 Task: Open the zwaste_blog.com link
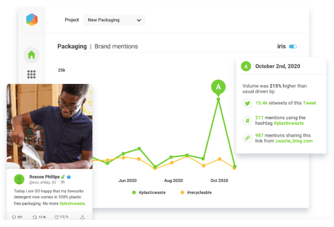click(x=294, y=141)
